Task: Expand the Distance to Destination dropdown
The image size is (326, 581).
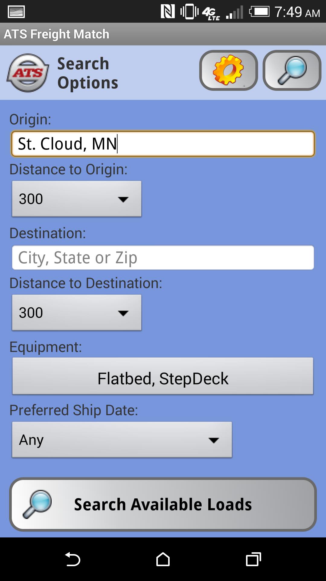Action: pyautogui.click(x=77, y=313)
